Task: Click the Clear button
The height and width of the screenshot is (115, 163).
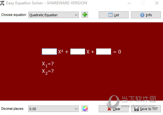Action: tap(114, 109)
